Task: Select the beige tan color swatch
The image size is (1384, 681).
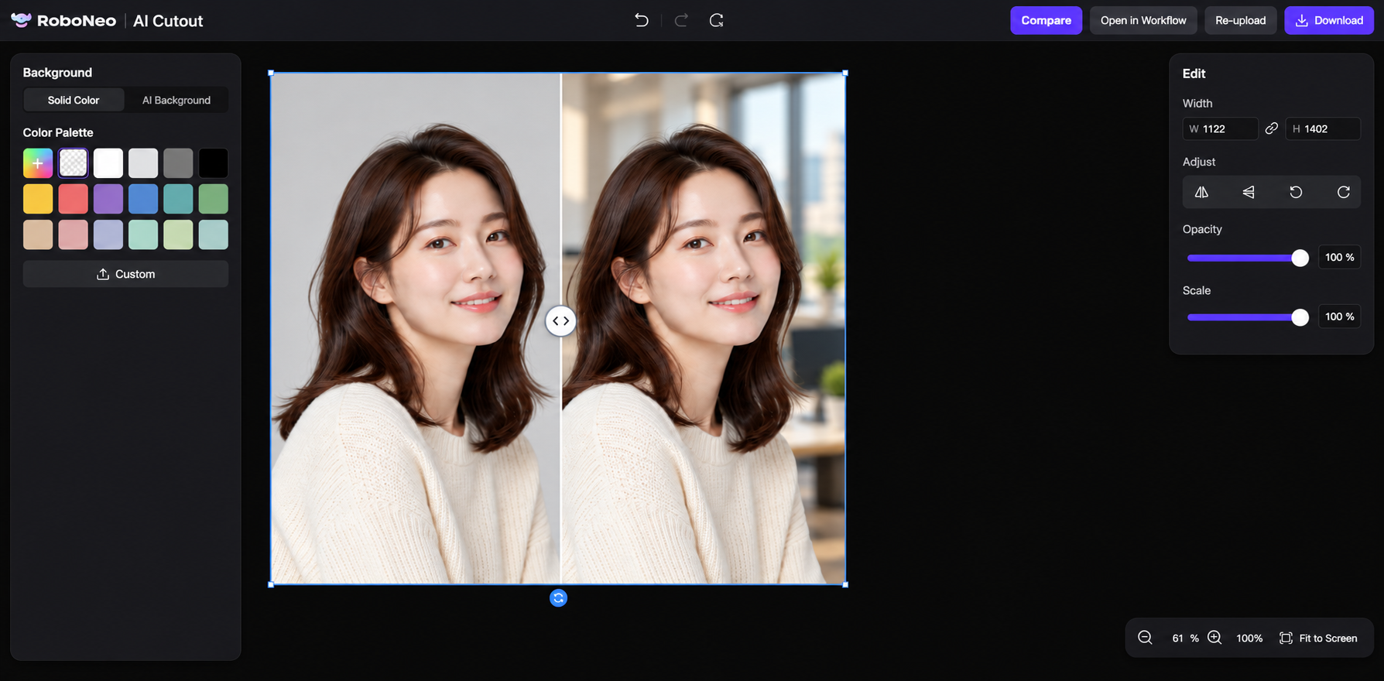Action: (38, 234)
